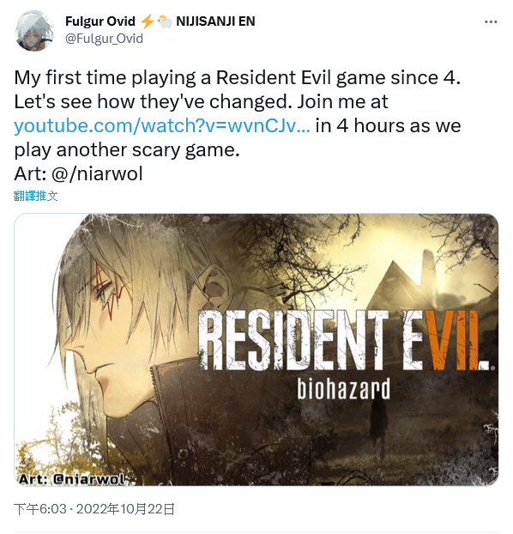Open the Resident Evil 7 artwork image

256,349
